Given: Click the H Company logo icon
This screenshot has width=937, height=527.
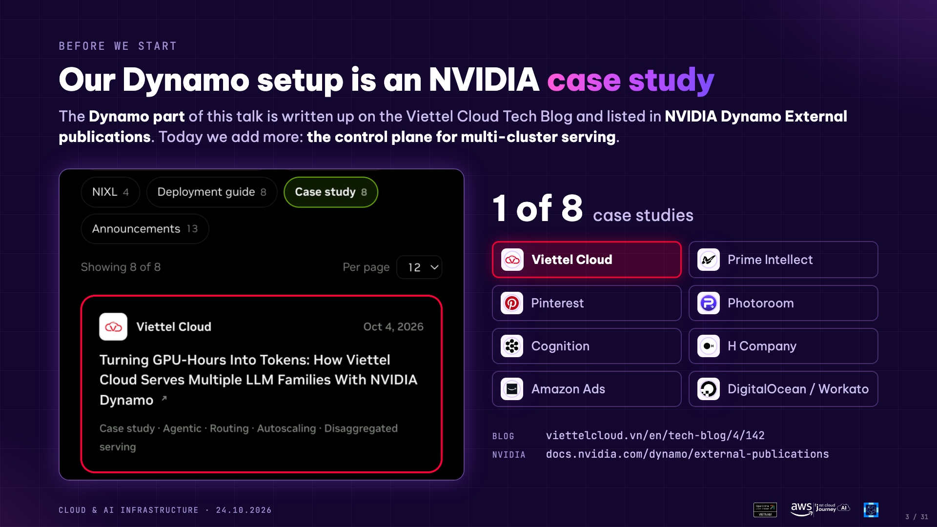Looking at the screenshot, I should point(709,346).
